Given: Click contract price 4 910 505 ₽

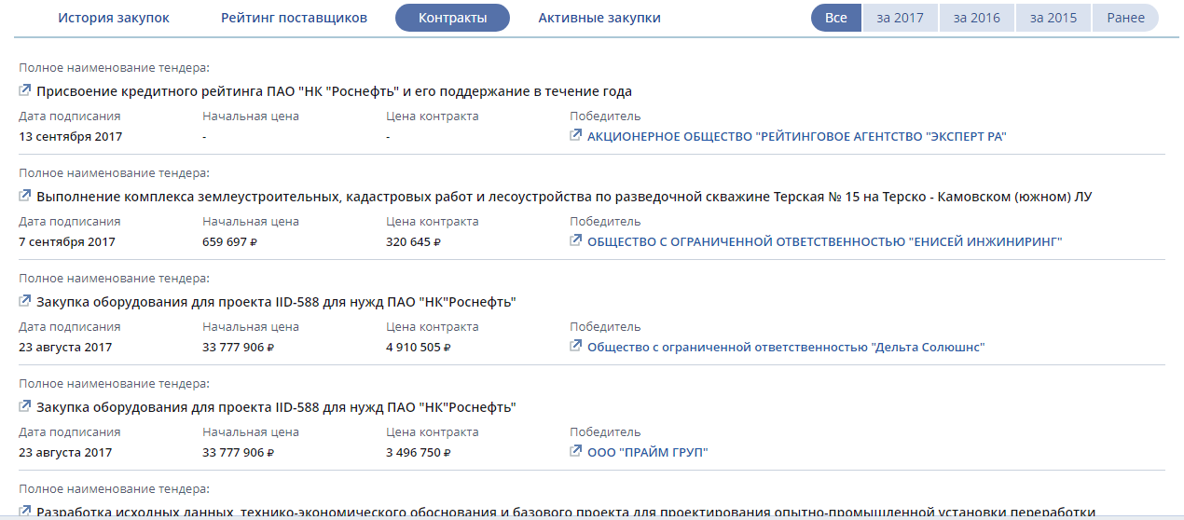Looking at the screenshot, I should click(x=419, y=347).
